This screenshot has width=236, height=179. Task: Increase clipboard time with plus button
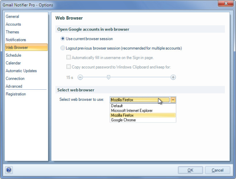coord(173,77)
